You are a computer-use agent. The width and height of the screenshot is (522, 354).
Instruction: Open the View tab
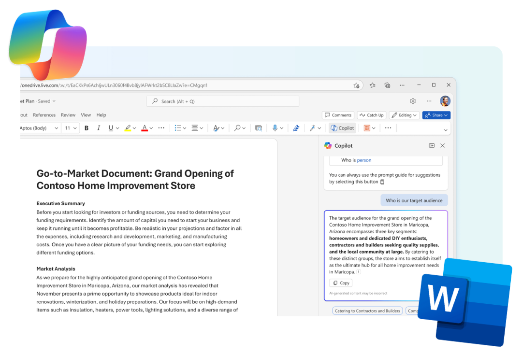86,115
